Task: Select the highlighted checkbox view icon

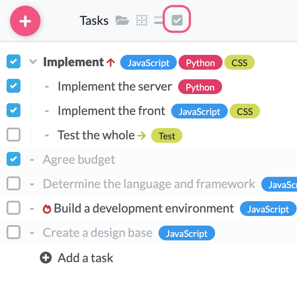Action: pyautogui.click(x=177, y=20)
